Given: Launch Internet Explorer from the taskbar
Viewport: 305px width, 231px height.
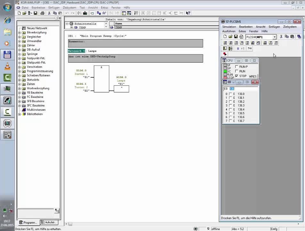Looking at the screenshot, I should click(7, 20).
